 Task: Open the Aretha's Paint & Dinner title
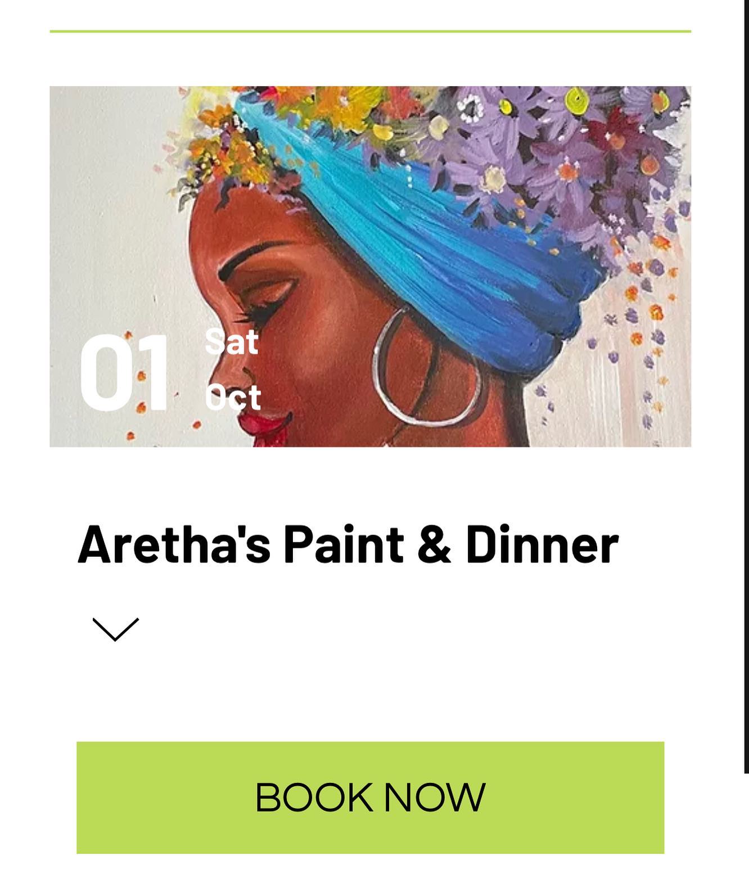point(348,544)
